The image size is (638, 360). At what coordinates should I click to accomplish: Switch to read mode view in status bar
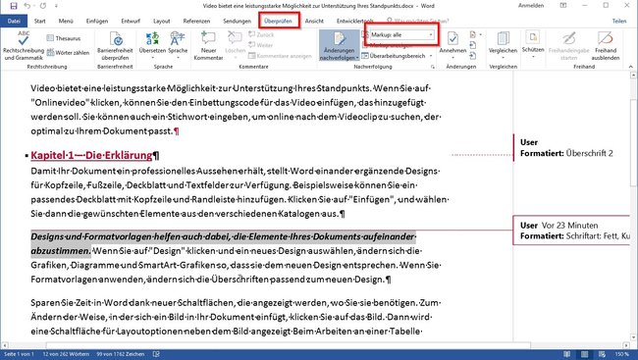click(566, 354)
